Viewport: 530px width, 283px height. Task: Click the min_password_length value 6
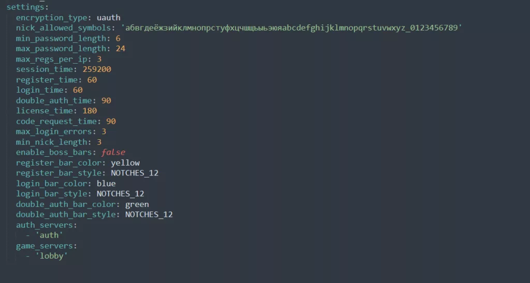(118, 38)
